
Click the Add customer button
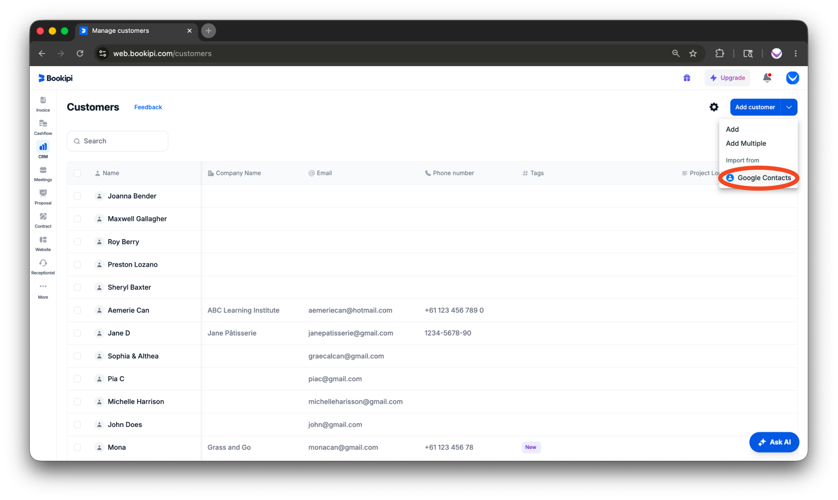point(755,107)
